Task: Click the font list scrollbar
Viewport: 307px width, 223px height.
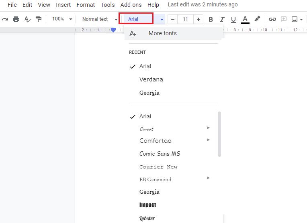Action: pyautogui.click(x=219, y=134)
